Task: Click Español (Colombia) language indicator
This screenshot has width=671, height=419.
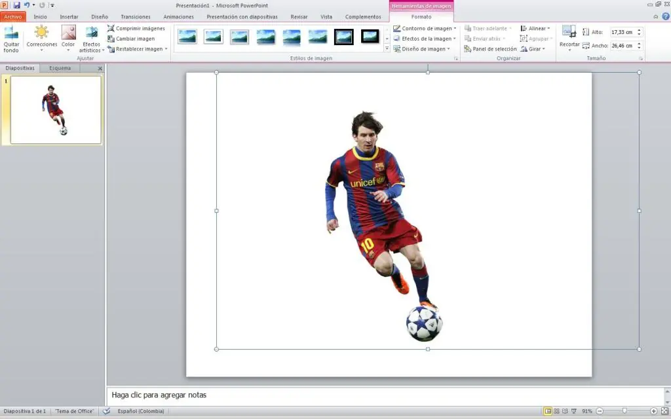Action: coord(141,411)
